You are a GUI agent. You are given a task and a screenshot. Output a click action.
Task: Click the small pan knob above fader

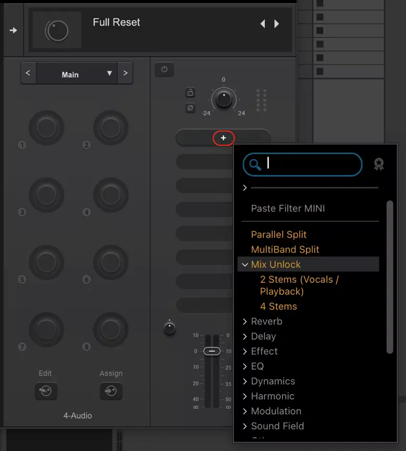(169, 328)
